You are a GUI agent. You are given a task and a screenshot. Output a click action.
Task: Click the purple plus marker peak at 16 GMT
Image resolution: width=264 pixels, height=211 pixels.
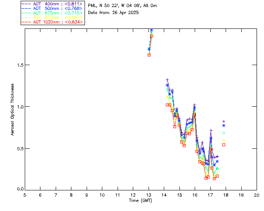click(x=195, y=105)
